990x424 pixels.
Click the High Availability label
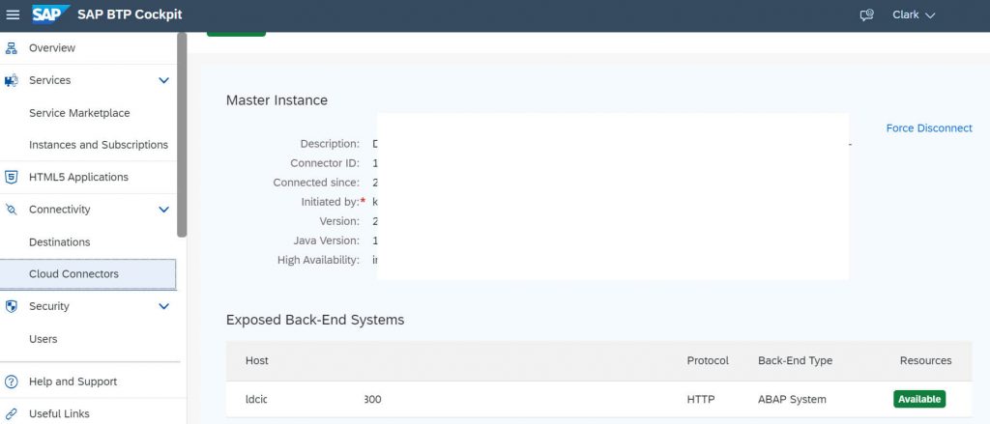(x=318, y=260)
